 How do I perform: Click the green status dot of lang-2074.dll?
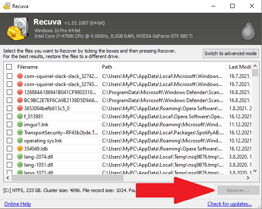pyautogui.click(x=20, y=156)
